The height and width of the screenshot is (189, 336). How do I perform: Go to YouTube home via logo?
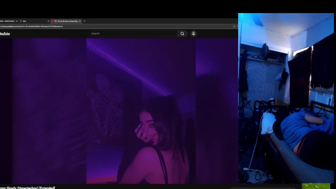coord(5,34)
